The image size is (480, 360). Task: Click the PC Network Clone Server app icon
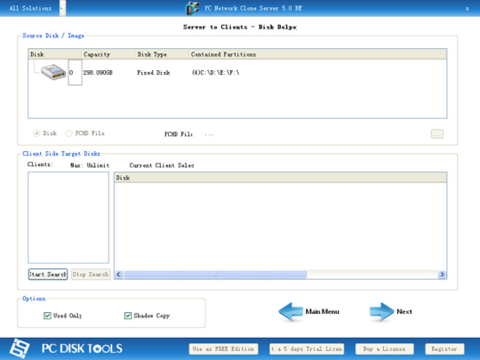pos(193,8)
